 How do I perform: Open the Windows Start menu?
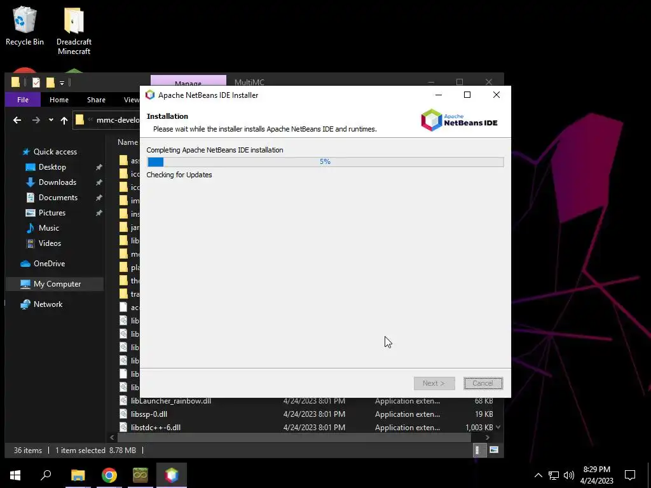point(15,475)
